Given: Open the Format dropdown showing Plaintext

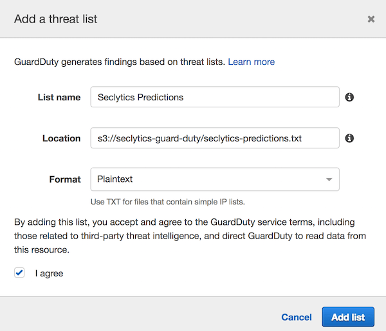Looking at the screenshot, I should click(x=215, y=179).
